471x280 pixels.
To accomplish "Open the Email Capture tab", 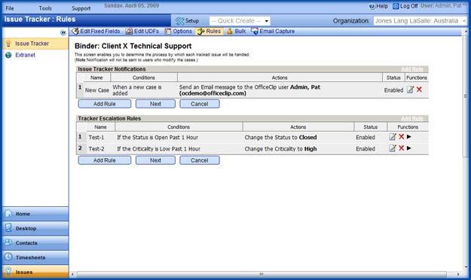I will [277, 31].
